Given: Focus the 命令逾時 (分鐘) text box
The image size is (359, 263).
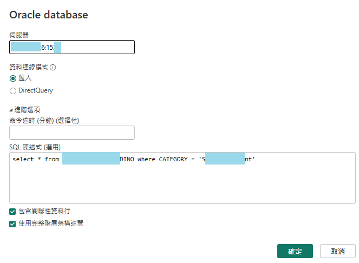Looking at the screenshot, I should [72, 133].
